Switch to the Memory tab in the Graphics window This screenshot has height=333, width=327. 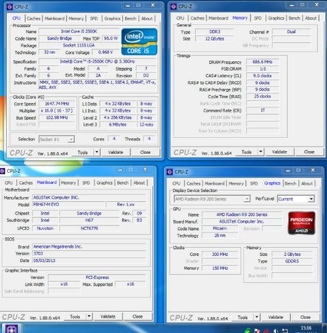tap(236, 183)
